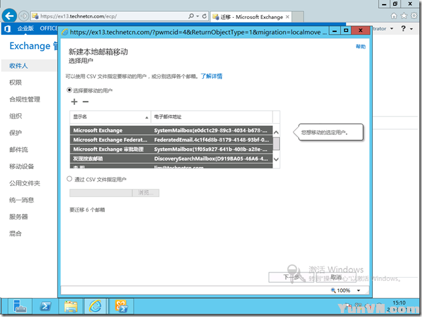Screen dimensions: 422x317
Task: Select the Microsoft Exchange SystemMailbox{e0dc1c29 row
Action: coord(171,130)
